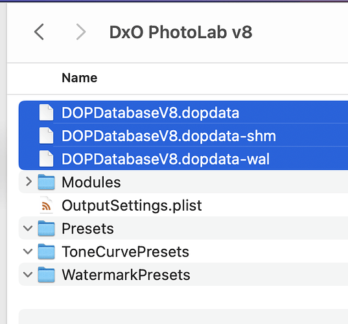
Task: Click the Modules folder icon
Action: (46, 182)
